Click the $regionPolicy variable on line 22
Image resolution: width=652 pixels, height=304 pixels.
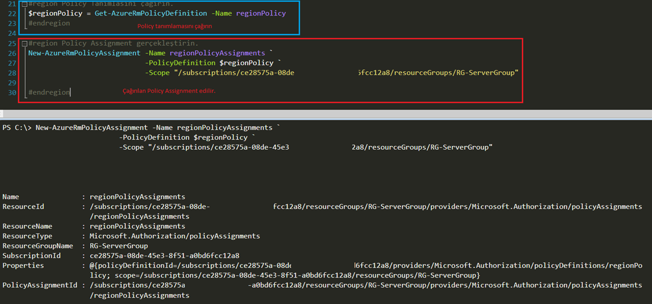point(55,13)
